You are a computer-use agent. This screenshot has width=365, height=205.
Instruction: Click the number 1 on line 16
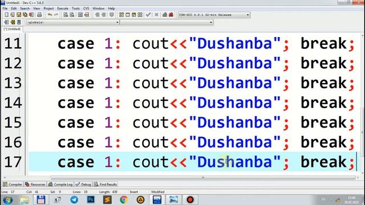point(108,142)
